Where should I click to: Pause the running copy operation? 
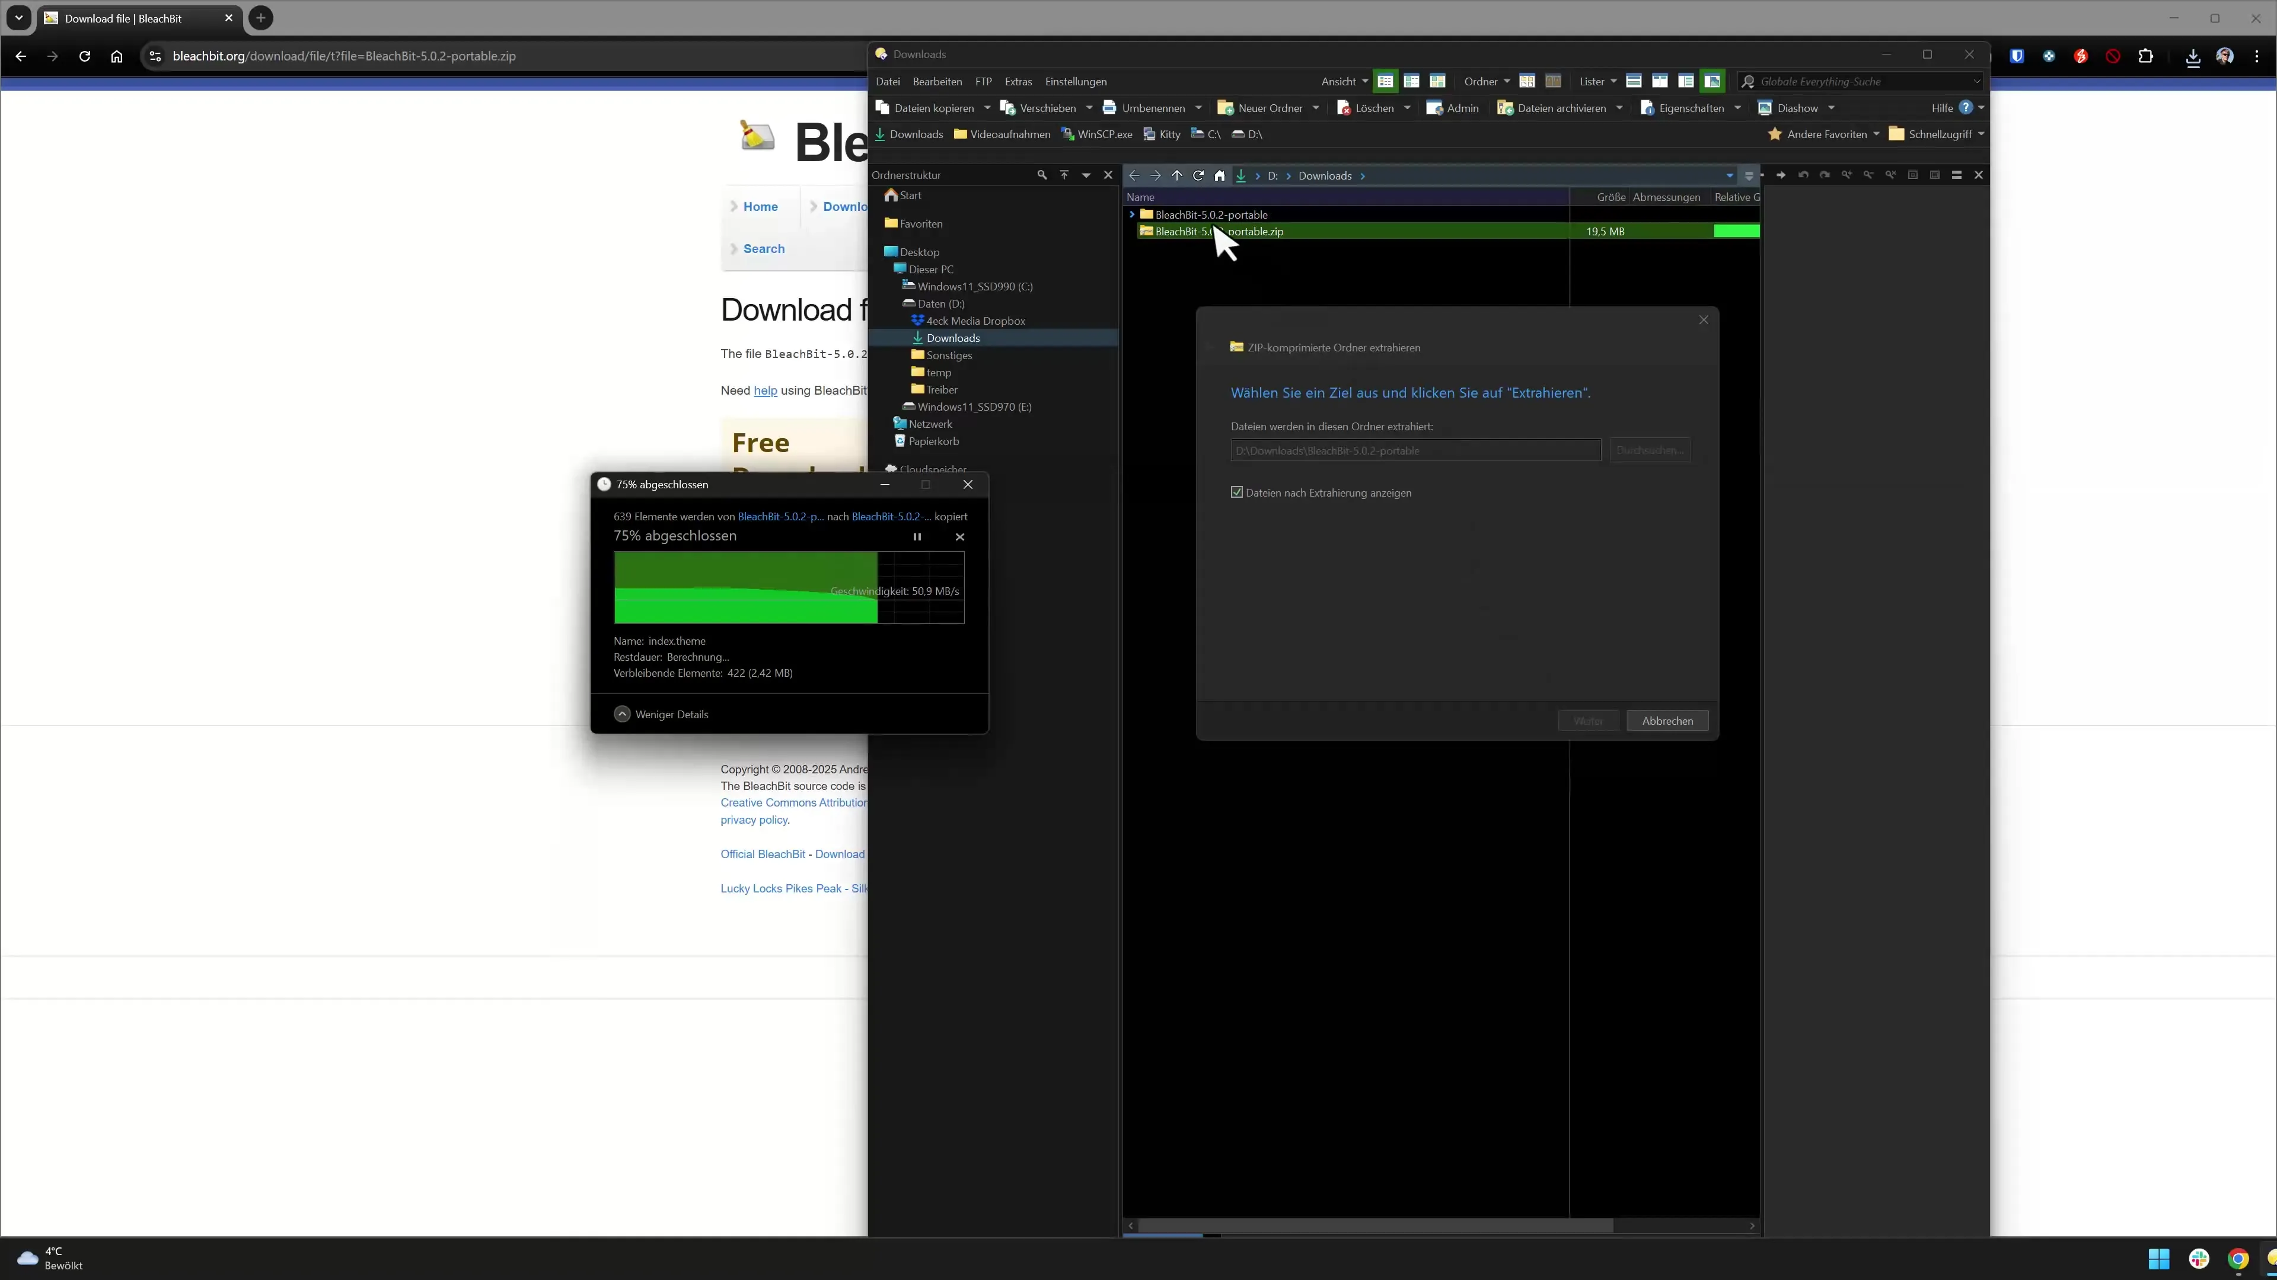tap(917, 536)
